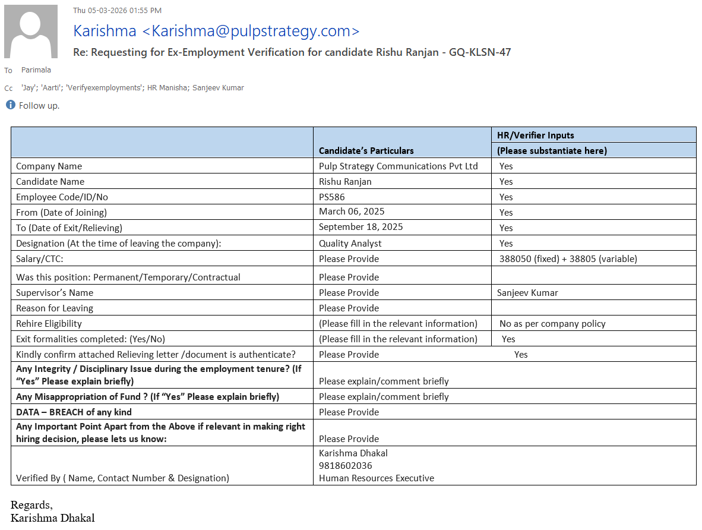Click the 'No as per company policy' cell
Viewport: 702px width, 530px height.
point(552,324)
